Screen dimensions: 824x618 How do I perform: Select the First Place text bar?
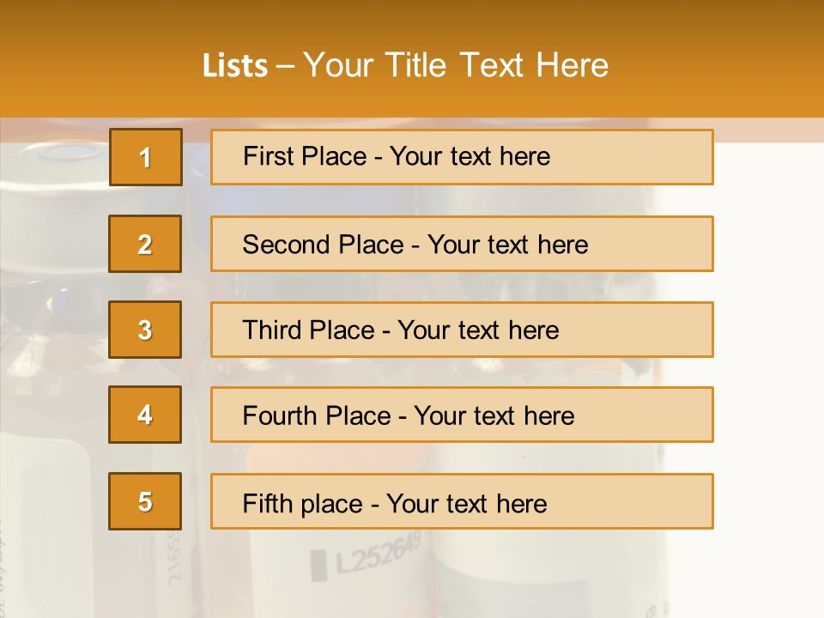[x=462, y=157]
